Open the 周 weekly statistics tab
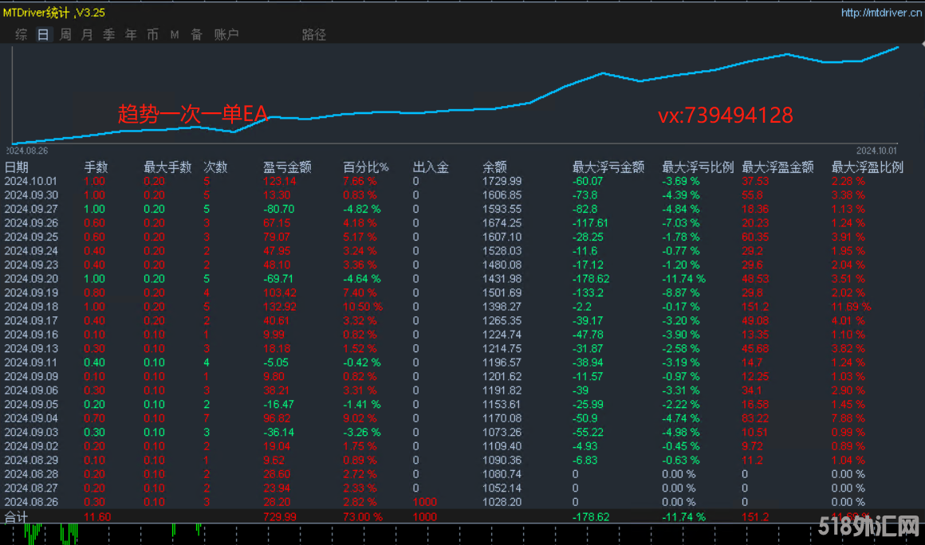 tap(65, 35)
